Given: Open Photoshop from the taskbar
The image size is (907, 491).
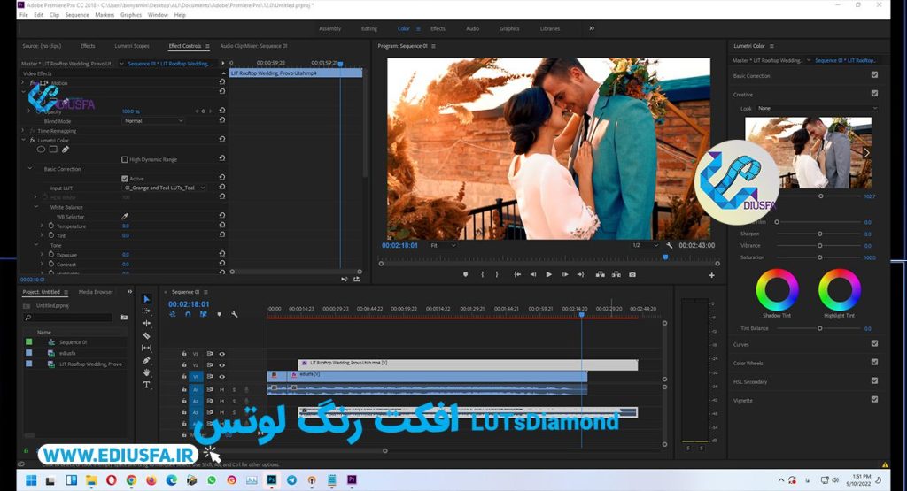Looking at the screenshot, I should coord(271,480).
